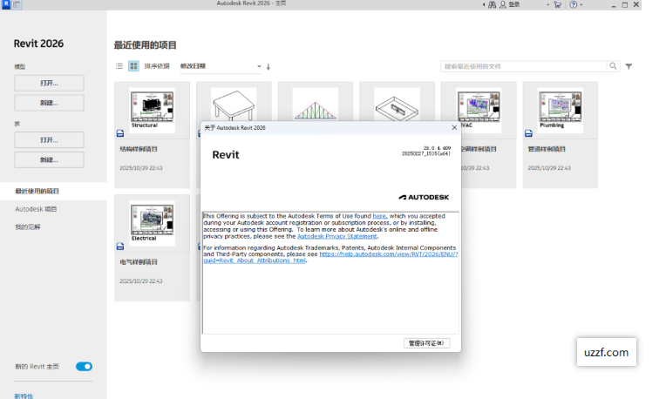Click the Revit 2026 heading in sidebar
This screenshot has width=666, height=399.
click(x=38, y=44)
